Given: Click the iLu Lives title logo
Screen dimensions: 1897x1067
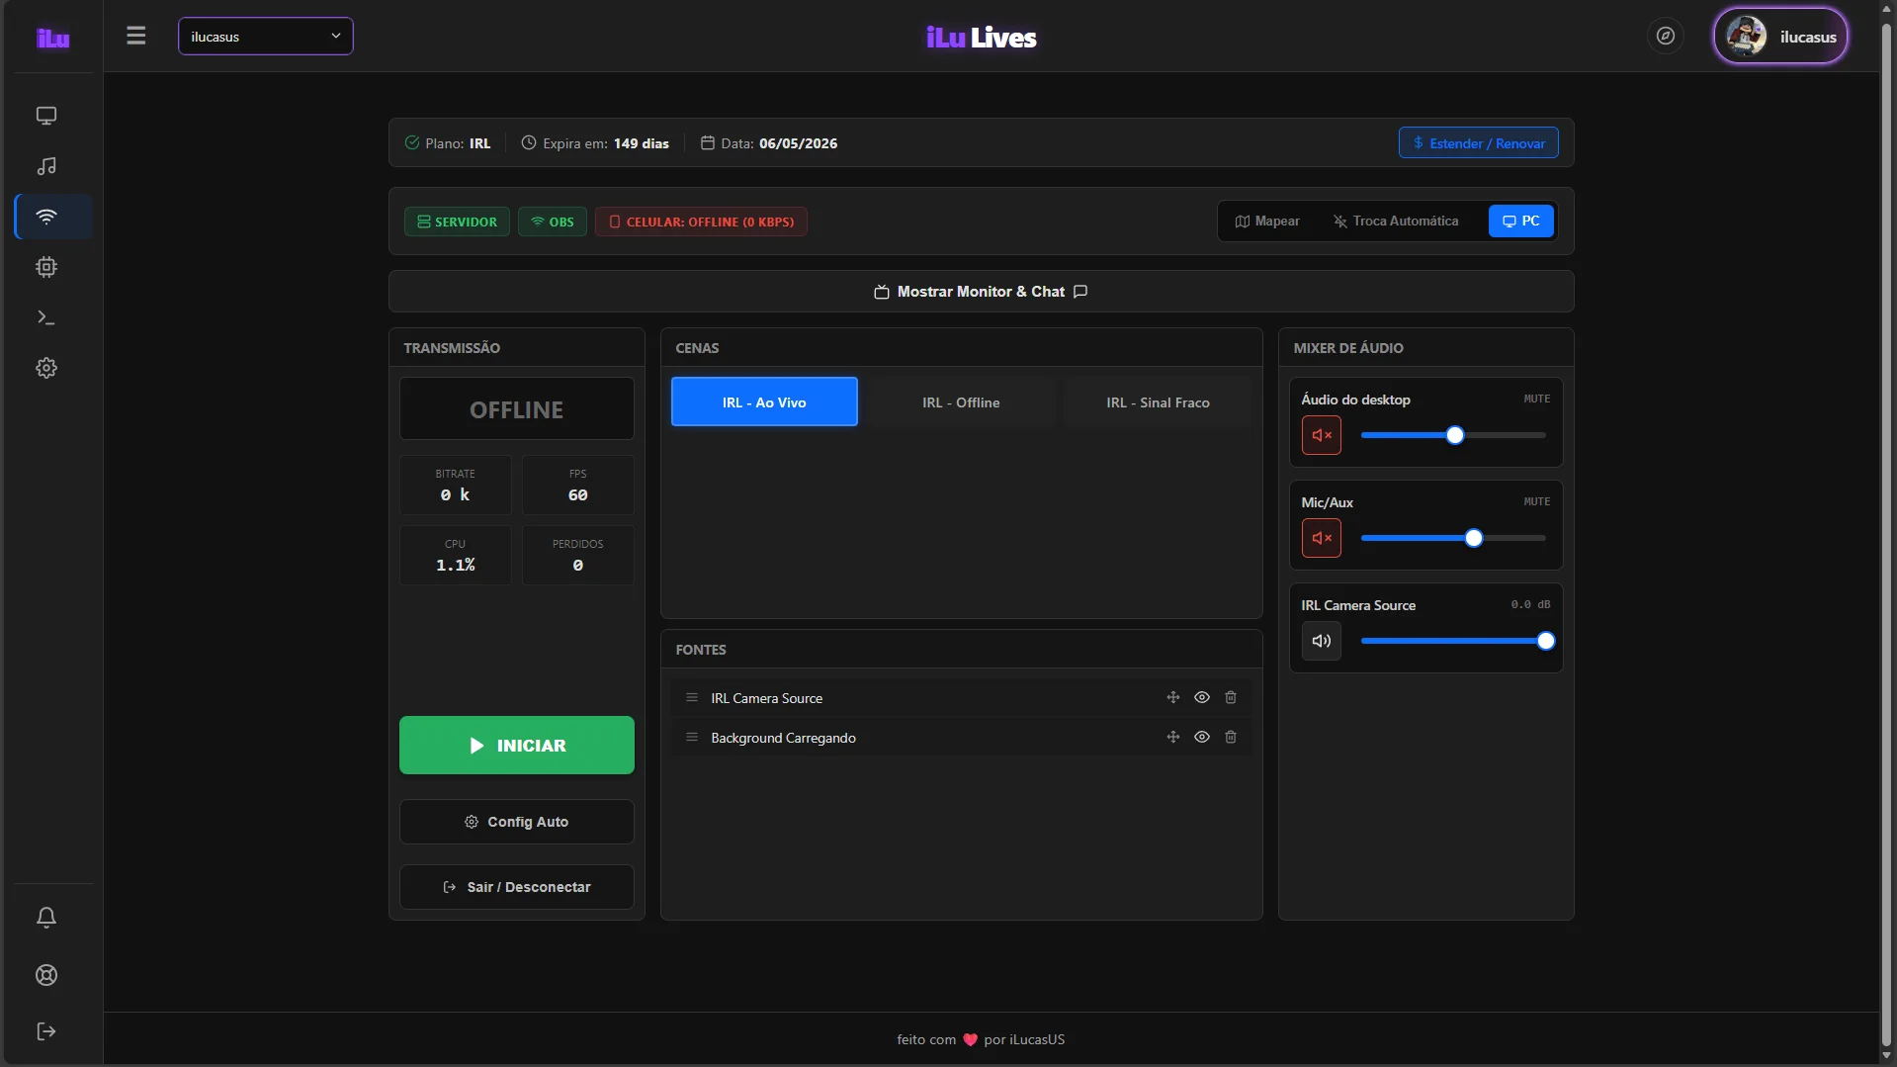Looking at the screenshot, I should (x=981, y=38).
